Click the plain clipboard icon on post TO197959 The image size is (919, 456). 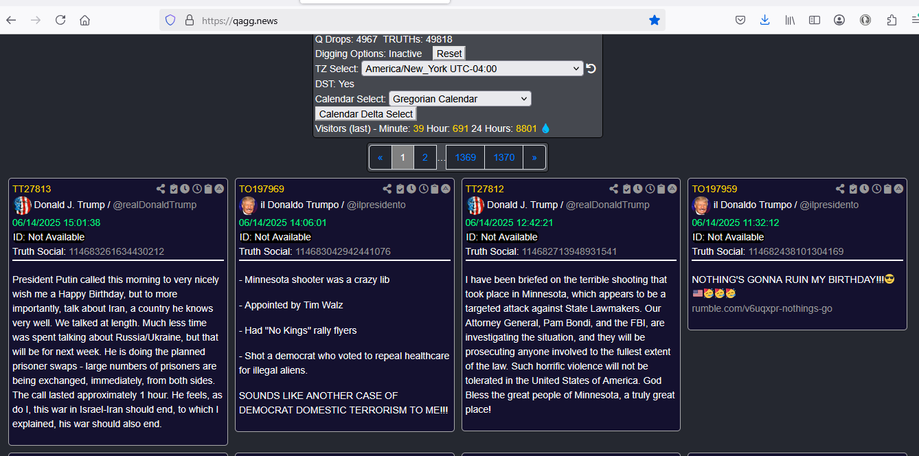click(x=887, y=189)
